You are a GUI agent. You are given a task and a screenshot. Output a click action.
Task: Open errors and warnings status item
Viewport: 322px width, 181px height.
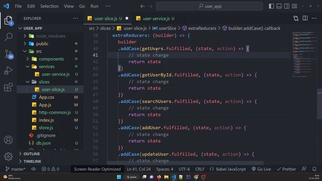(50, 169)
